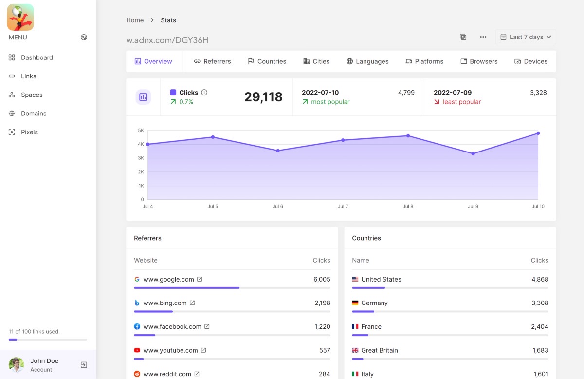Toggle the theme icon beside MENU

click(84, 38)
